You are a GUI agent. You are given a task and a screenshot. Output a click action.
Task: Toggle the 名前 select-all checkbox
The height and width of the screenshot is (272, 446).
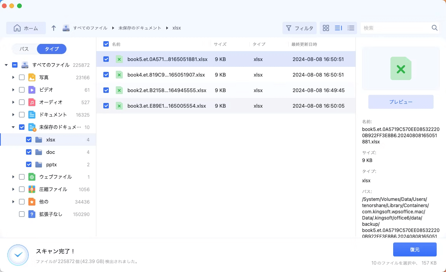tap(106, 44)
